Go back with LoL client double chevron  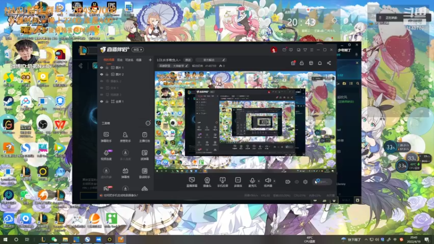coord(80,66)
